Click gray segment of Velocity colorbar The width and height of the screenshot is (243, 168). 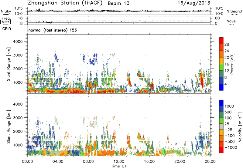click(221, 126)
